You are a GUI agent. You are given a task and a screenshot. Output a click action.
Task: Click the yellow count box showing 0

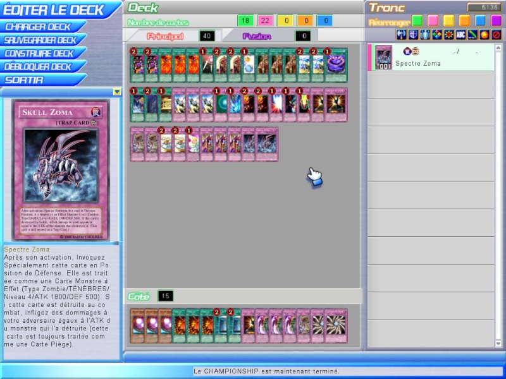tap(286, 21)
